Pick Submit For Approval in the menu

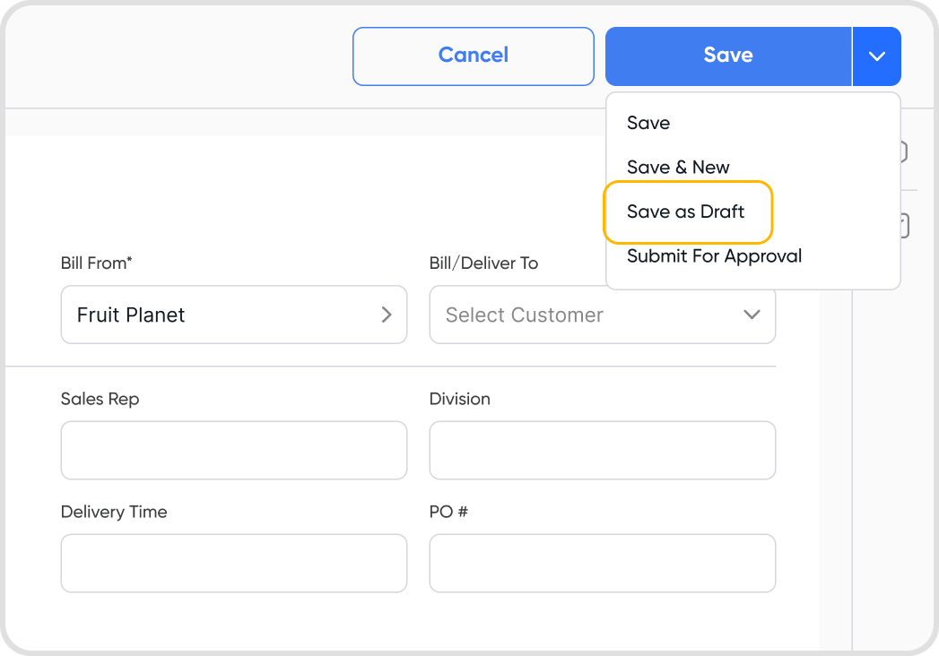(x=714, y=256)
